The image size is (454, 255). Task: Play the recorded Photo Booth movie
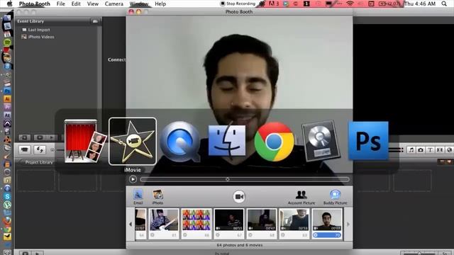pos(133,179)
